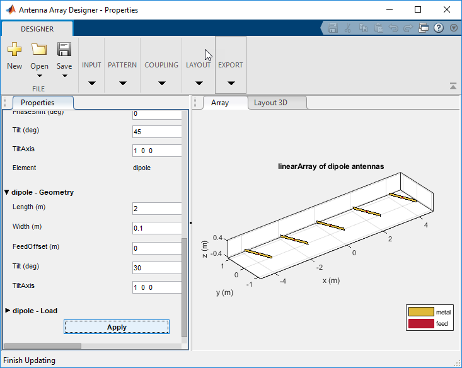Expand the dipole - Load section
This screenshot has width=462, height=368.
click(x=8, y=311)
